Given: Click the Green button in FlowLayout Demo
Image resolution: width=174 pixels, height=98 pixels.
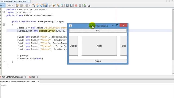Looking at the screenshot, I should click(x=98, y=61).
